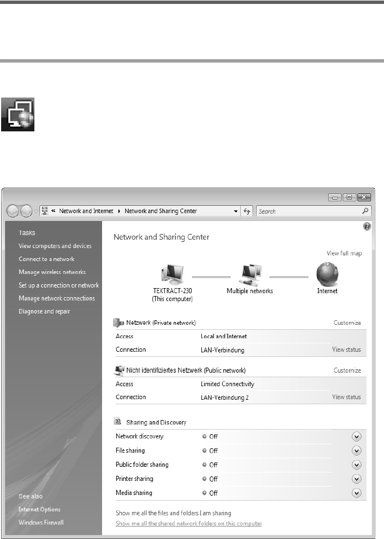Click Network and Internet breadcrumb

coord(86,211)
